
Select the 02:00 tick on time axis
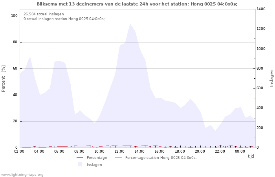coord(20,151)
